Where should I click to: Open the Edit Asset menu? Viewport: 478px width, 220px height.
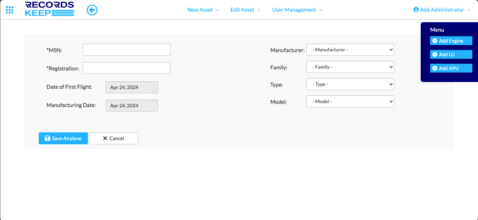click(x=246, y=10)
